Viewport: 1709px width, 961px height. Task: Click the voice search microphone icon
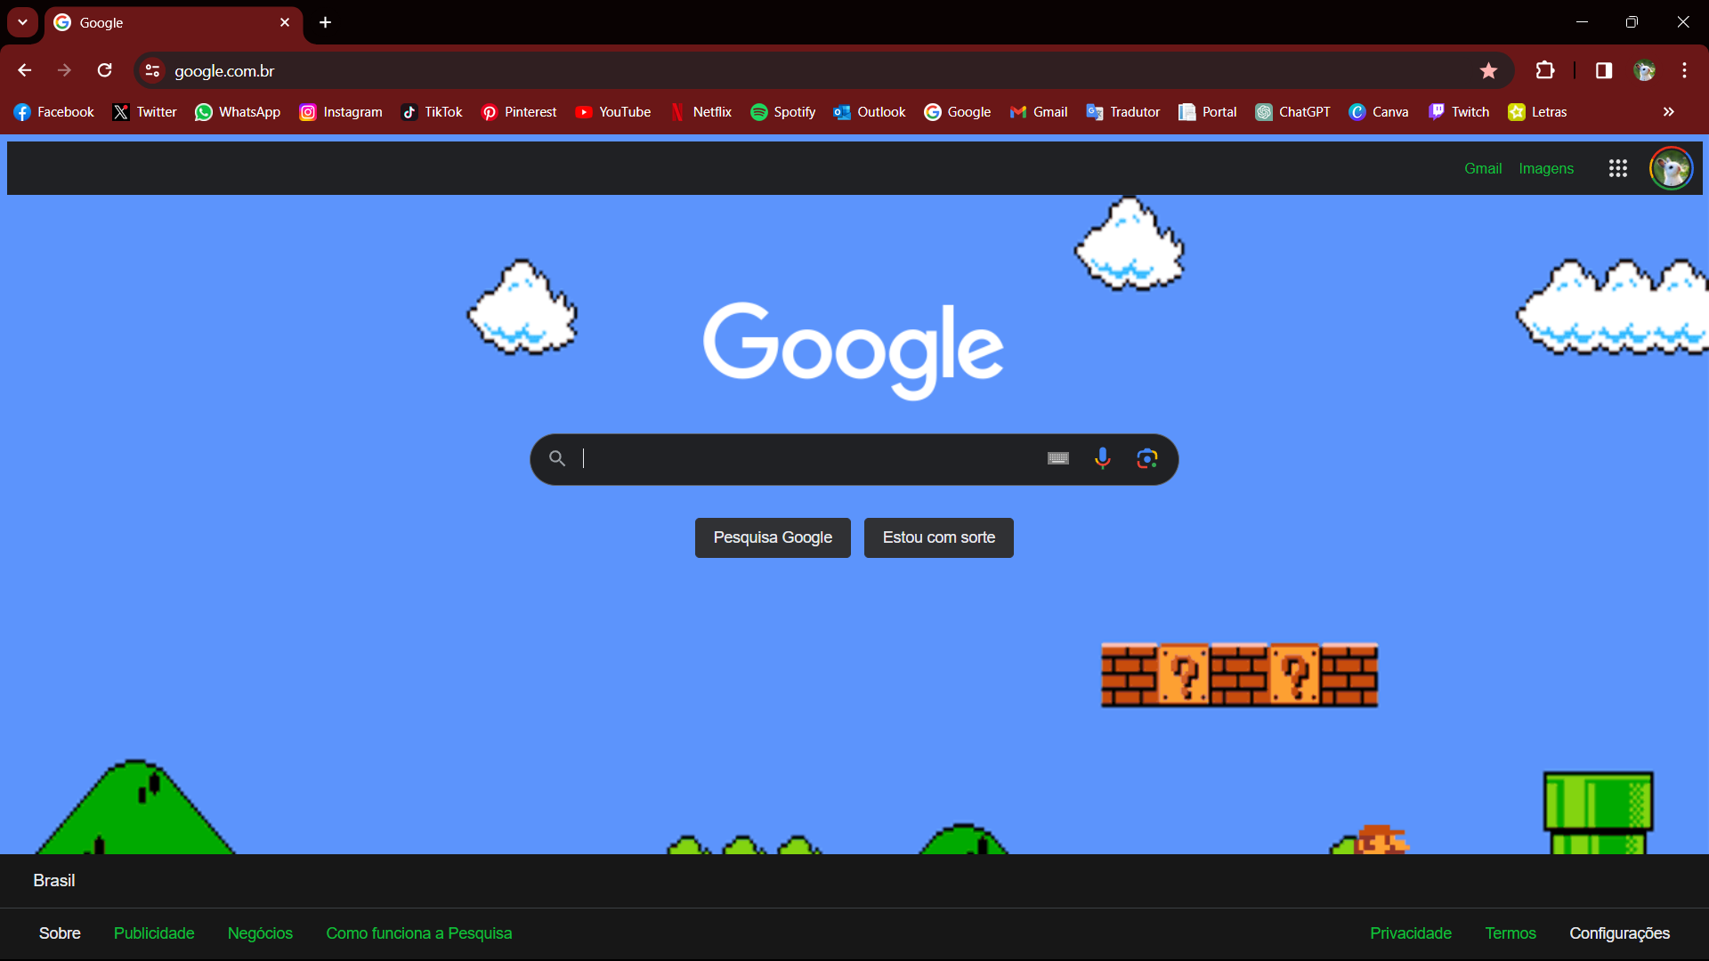pos(1102,458)
